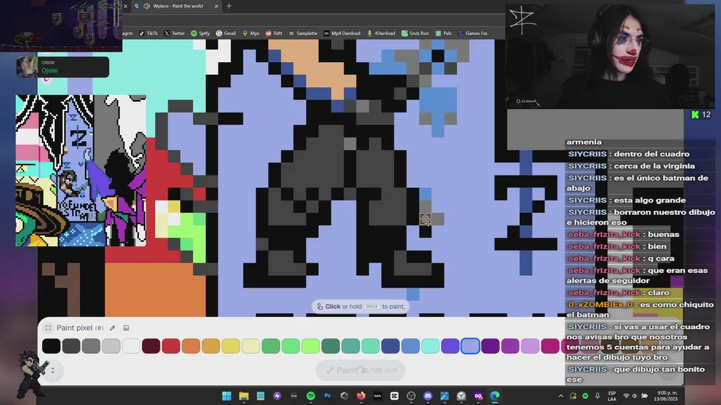The width and height of the screenshot is (721, 405).
Task: Click the expand icon left of Paint pixel
Action: pos(48,328)
